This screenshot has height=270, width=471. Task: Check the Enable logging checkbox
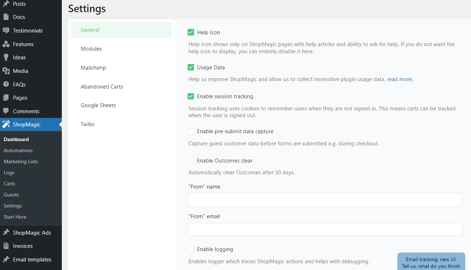point(191,249)
